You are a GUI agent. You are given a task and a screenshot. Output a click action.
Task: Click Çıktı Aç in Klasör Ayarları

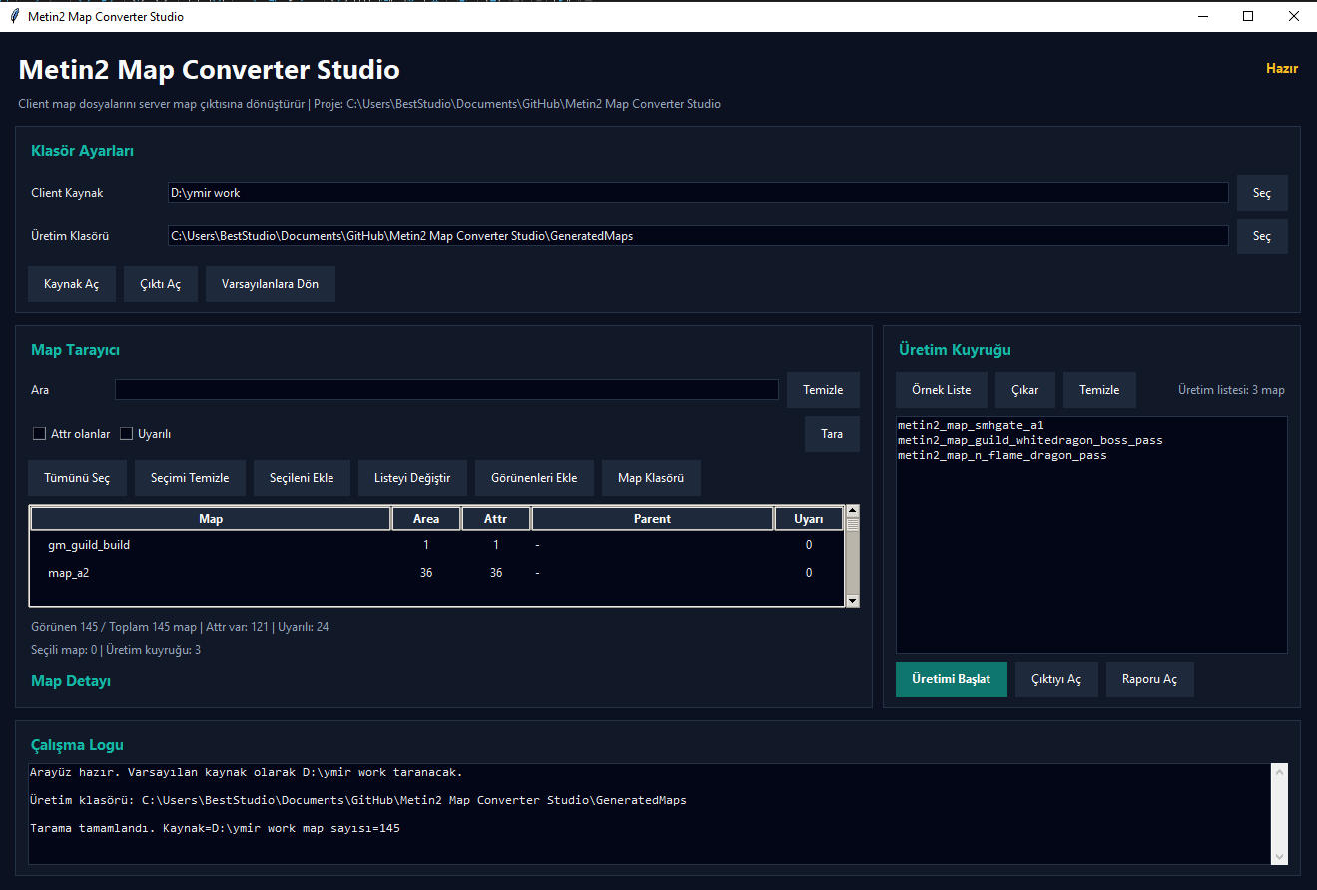pyautogui.click(x=161, y=284)
